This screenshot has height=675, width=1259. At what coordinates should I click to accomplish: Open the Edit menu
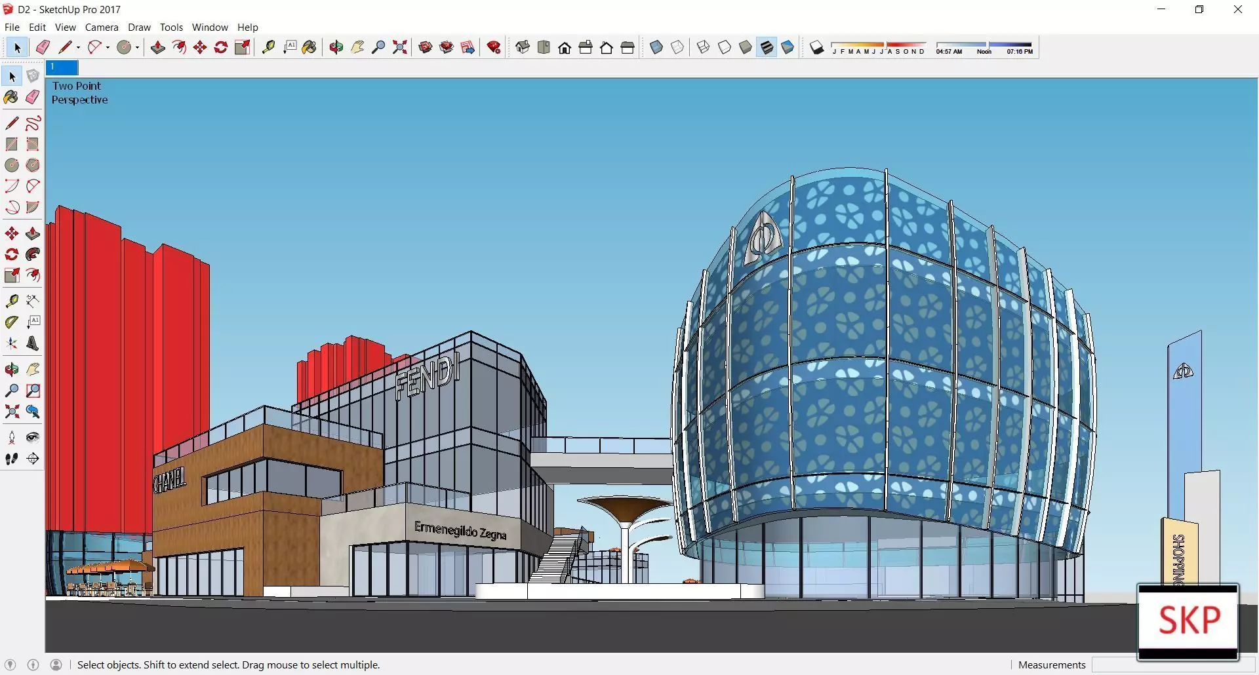[x=37, y=27]
